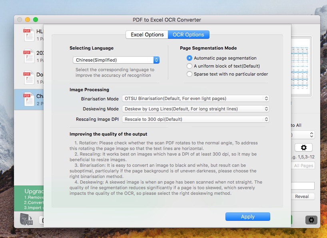
Task: Switch to the Excel Options tab
Action: click(147, 35)
